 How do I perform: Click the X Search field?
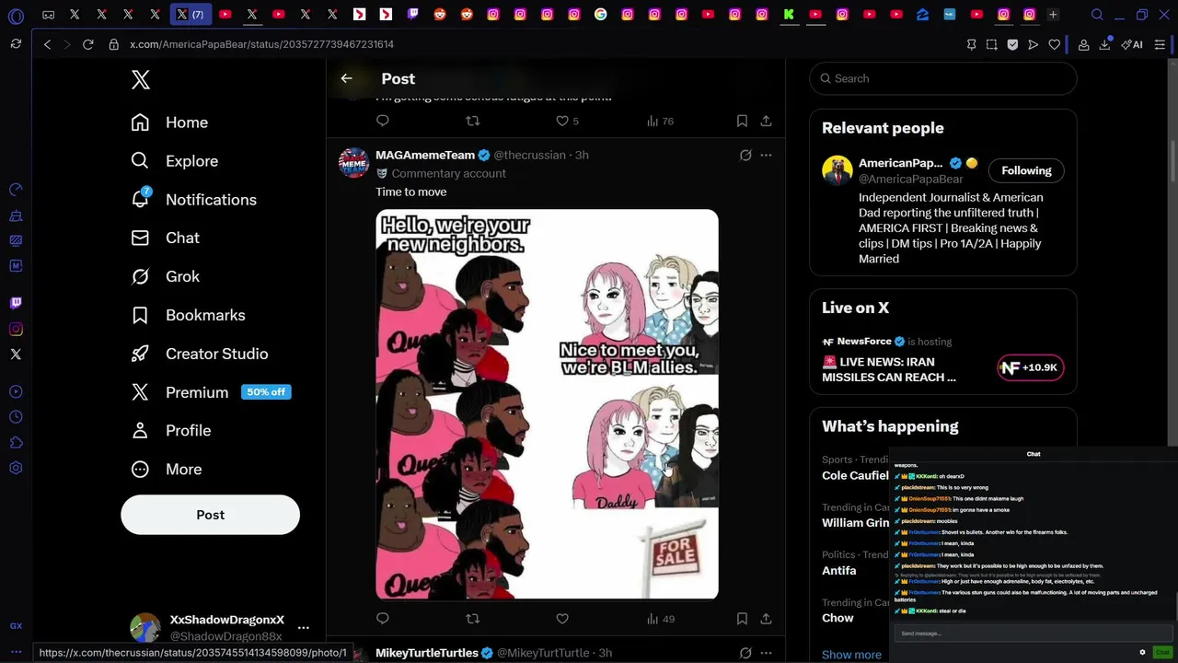pyautogui.click(x=943, y=78)
